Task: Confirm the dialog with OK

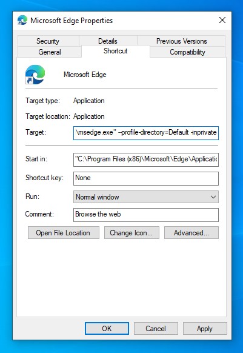Action: [107, 329]
